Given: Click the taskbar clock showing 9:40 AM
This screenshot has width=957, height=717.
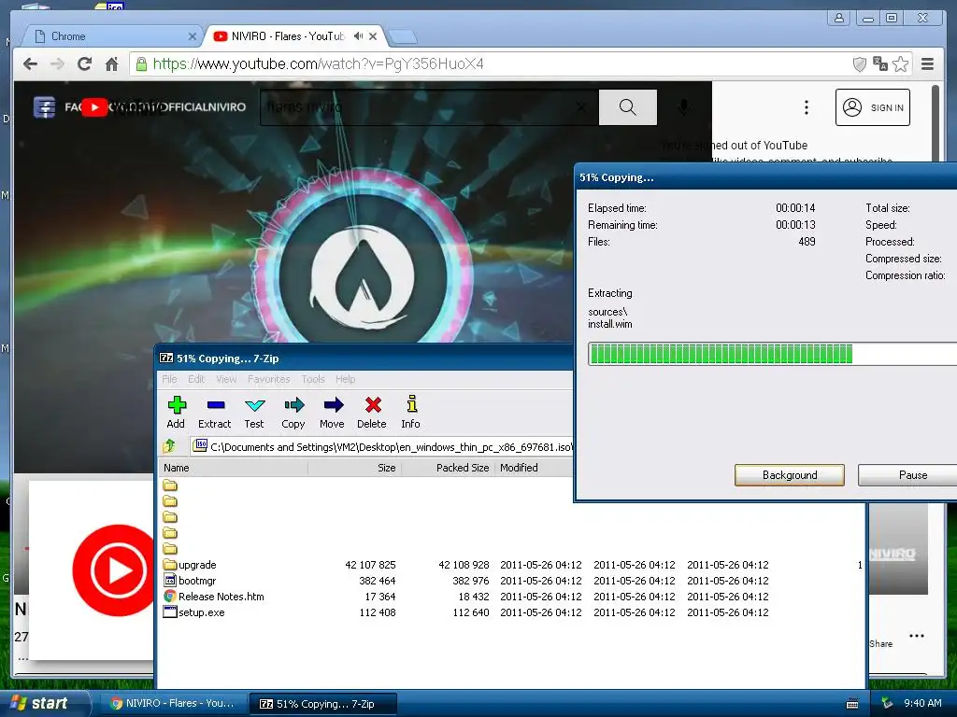Looking at the screenshot, I should [x=922, y=703].
